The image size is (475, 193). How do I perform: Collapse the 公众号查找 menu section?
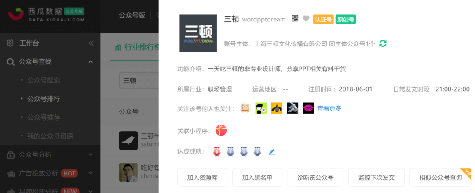tap(91, 62)
